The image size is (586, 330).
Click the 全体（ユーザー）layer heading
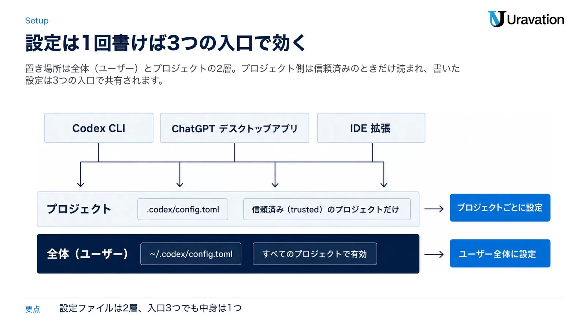(88, 254)
